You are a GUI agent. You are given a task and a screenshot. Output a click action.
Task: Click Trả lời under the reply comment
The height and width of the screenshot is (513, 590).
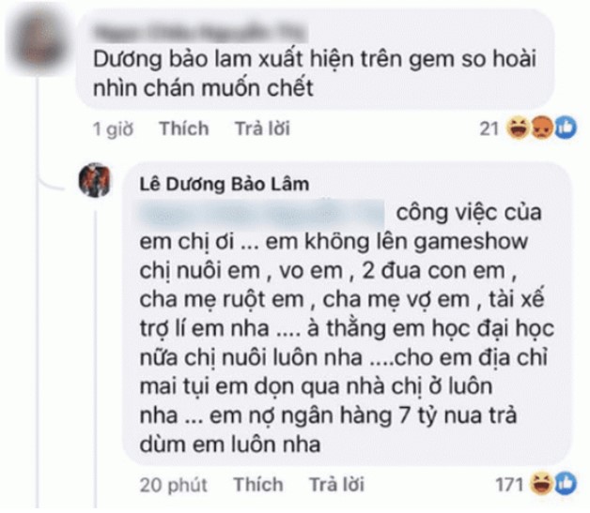point(336,485)
